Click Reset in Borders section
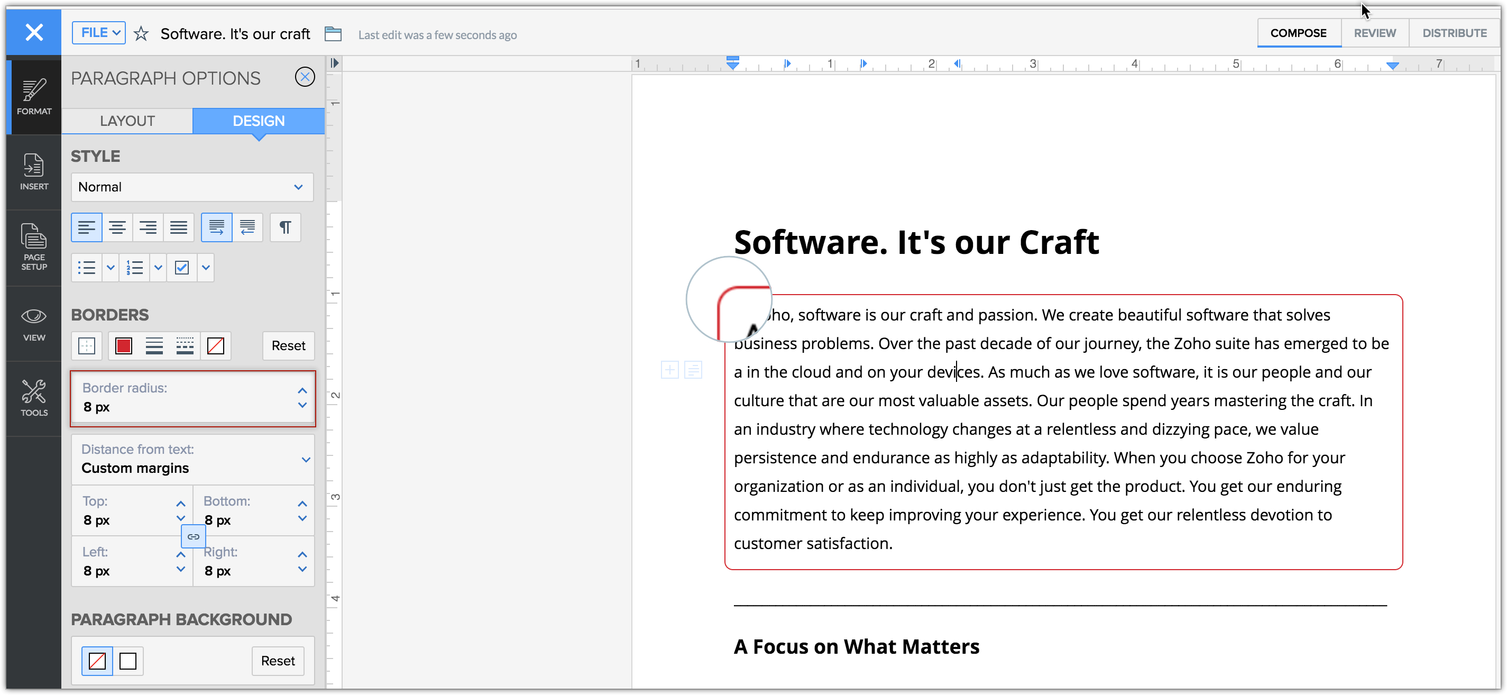The height and width of the screenshot is (695, 1507). pyautogui.click(x=288, y=346)
